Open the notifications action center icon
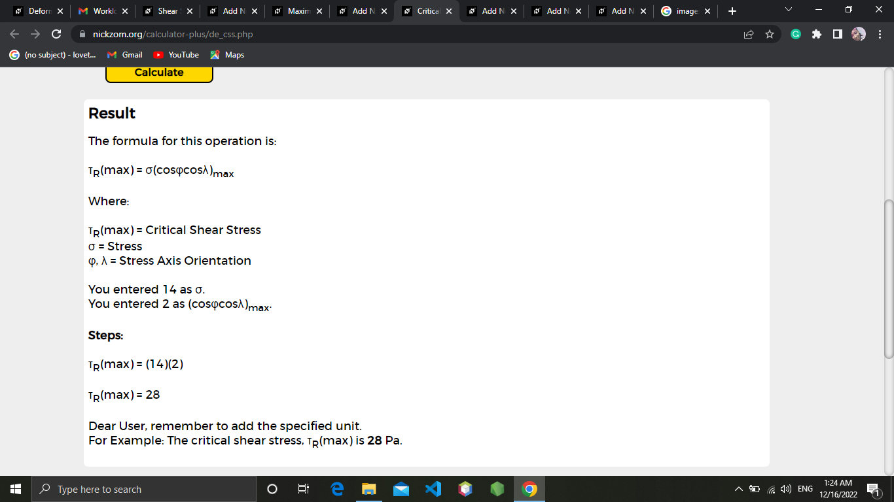The width and height of the screenshot is (894, 502). click(873, 489)
